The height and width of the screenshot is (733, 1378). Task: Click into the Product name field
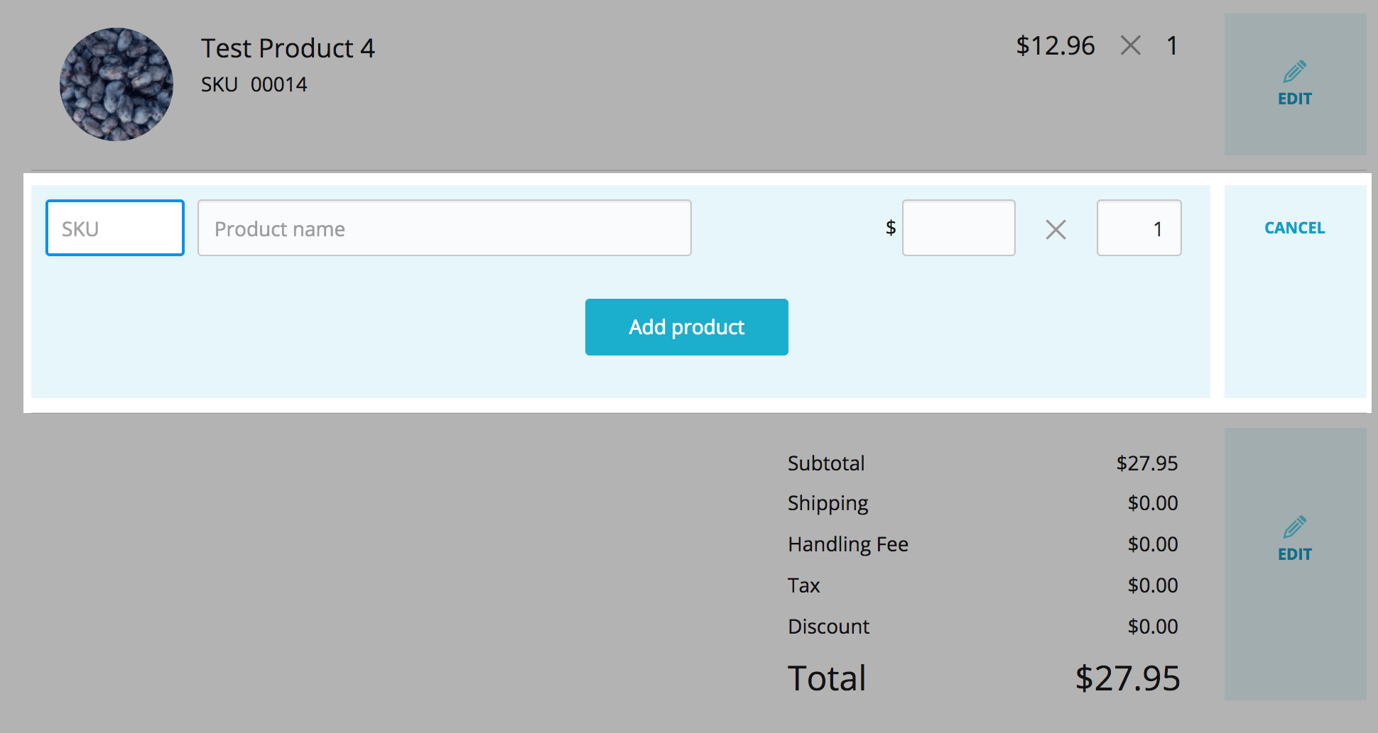point(444,228)
